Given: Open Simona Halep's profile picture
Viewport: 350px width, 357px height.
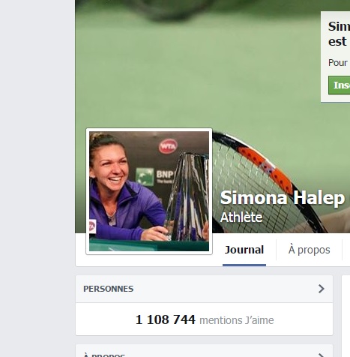Looking at the screenshot, I should coord(149,191).
